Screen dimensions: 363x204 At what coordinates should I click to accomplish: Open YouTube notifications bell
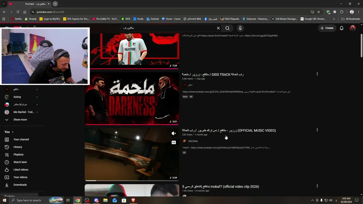pos(342,28)
